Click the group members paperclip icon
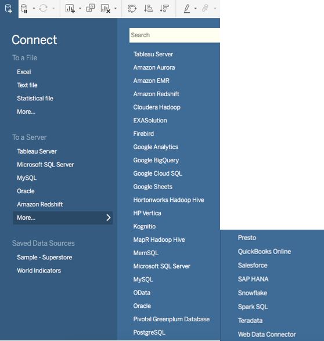The image size is (324, 341). [205, 8]
